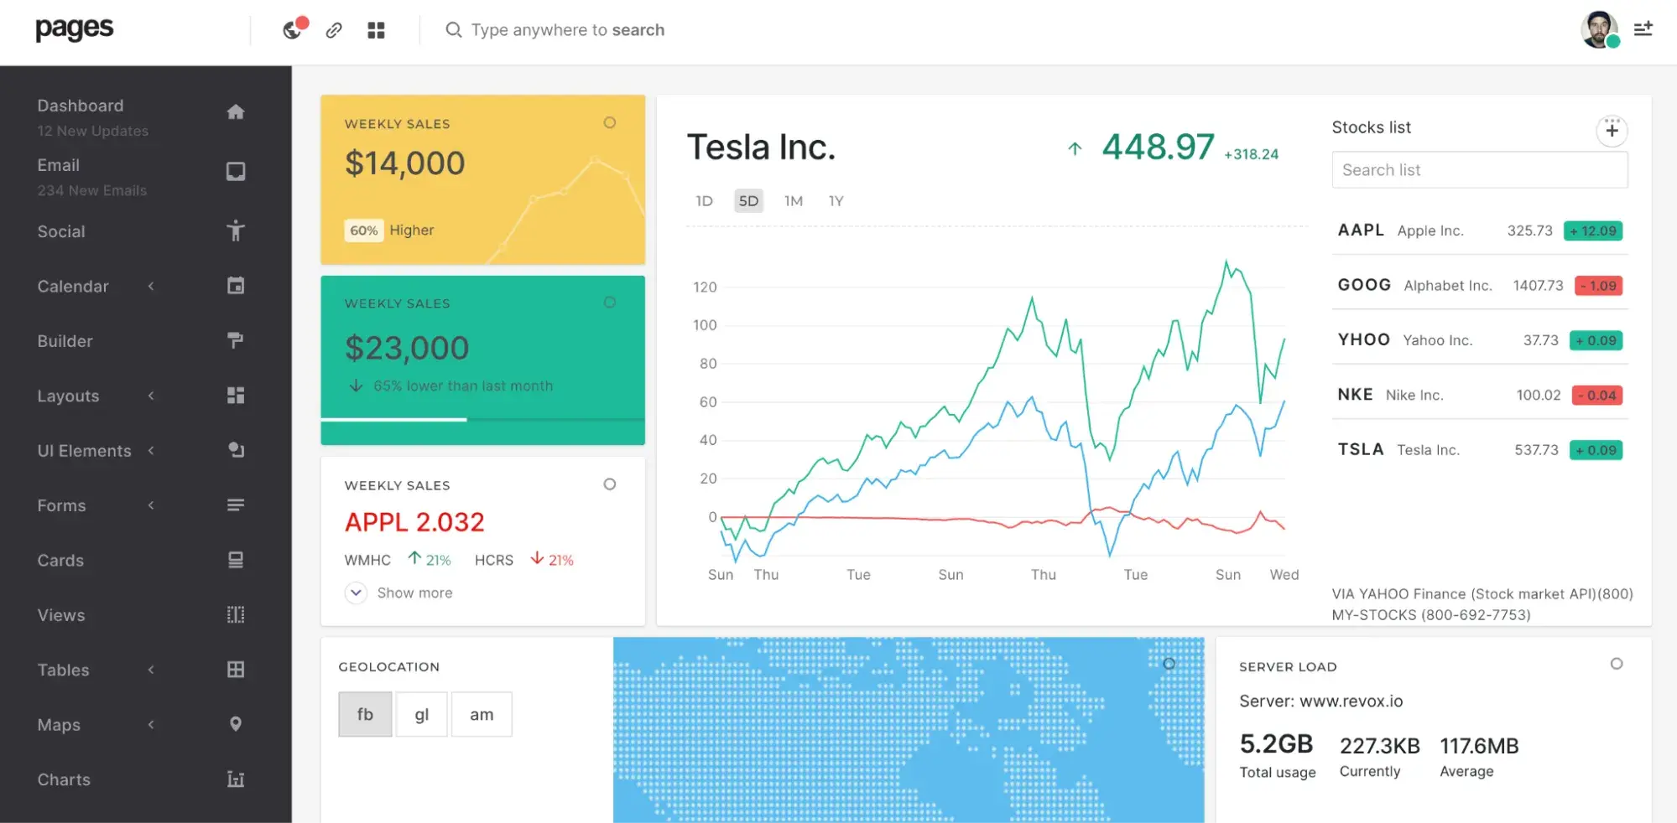Add a stock with the plus button

point(1612,130)
